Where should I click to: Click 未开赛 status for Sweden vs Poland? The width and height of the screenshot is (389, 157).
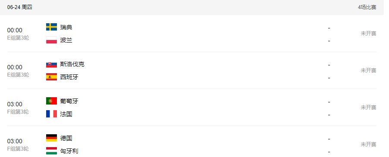pos(368,34)
